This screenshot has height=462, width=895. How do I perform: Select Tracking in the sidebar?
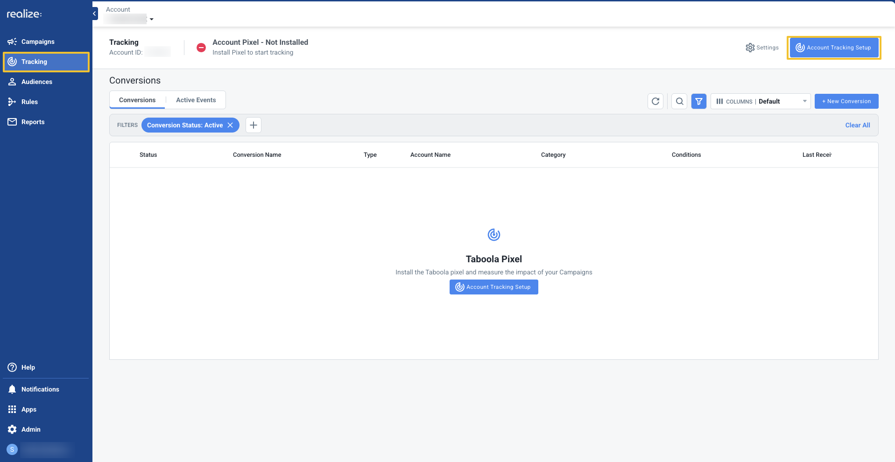pos(46,62)
